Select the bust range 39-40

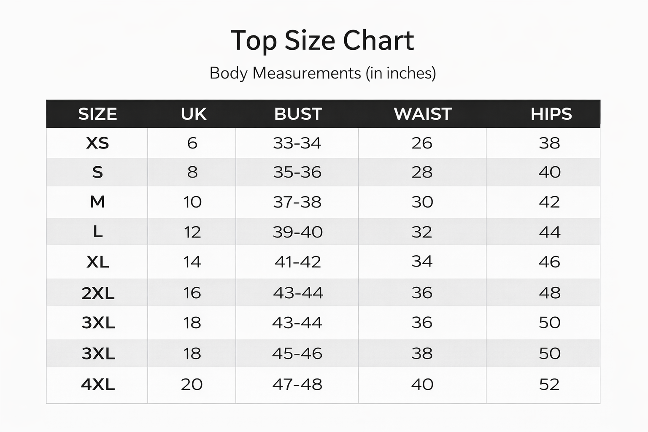(x=297, y=232)
